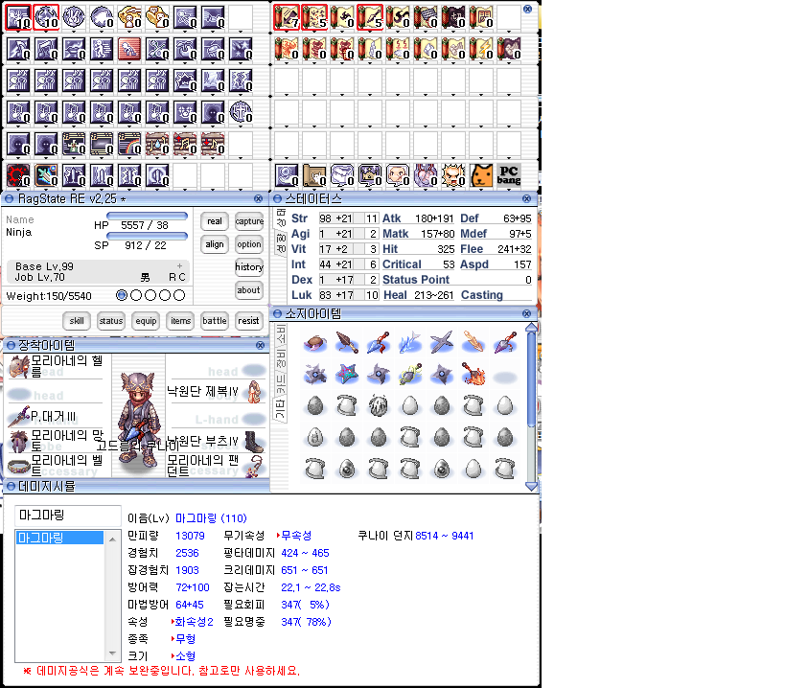Click the Morriane's Helm equipment icon
785x688 pixels.
(17, 367)
